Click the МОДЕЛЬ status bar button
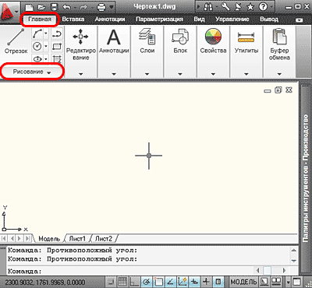Screen dimensions: 312x288 pos(243,282)
